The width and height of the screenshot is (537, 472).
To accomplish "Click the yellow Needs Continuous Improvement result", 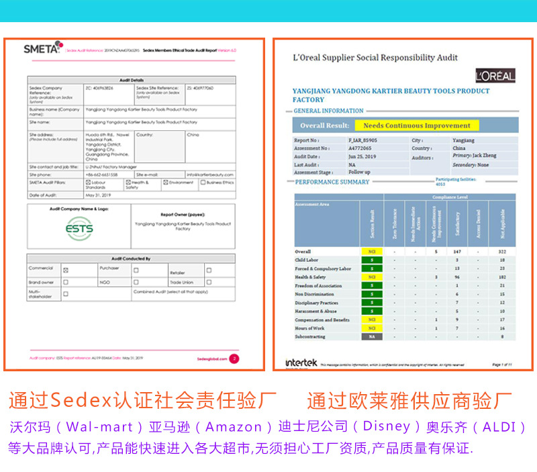I will pos(416,126).
